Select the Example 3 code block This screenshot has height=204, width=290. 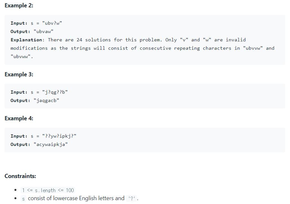coord(144,96)
